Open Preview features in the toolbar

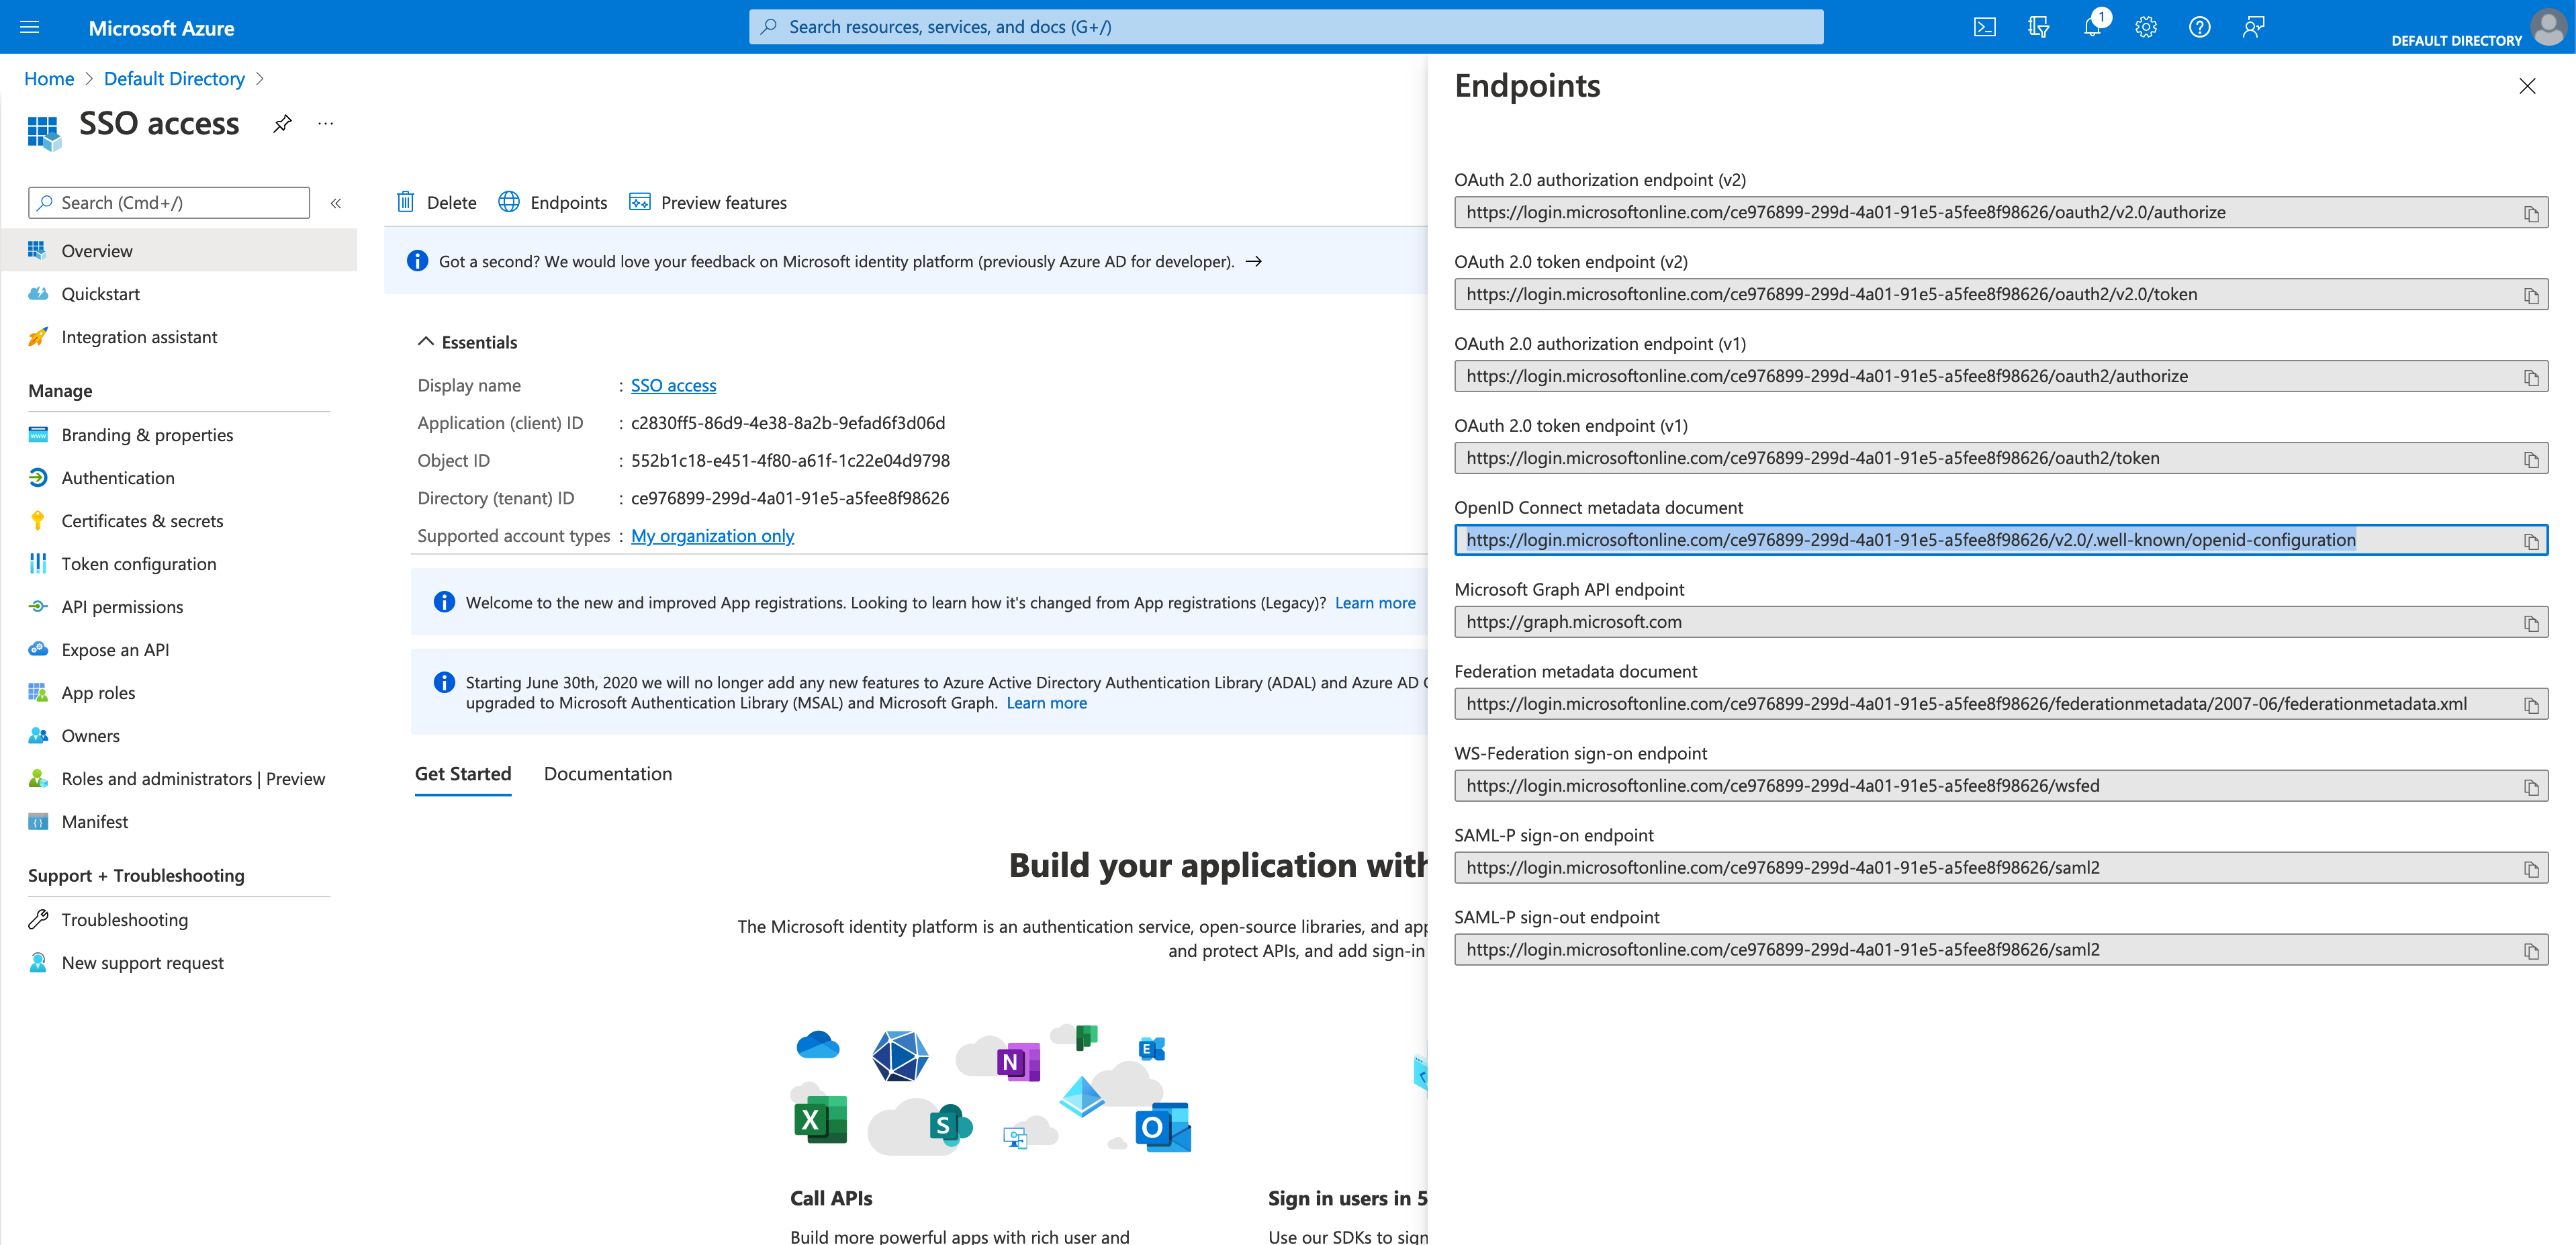click(x=708, y=203)
